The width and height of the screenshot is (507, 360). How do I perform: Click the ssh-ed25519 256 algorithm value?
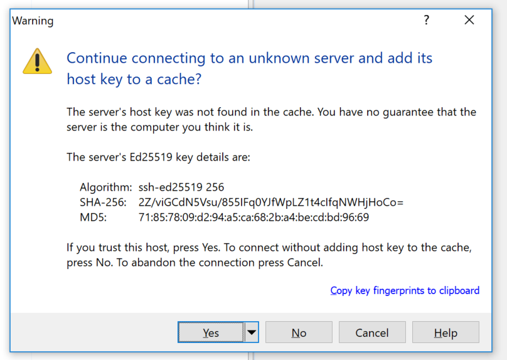click(x=181, y=187)
